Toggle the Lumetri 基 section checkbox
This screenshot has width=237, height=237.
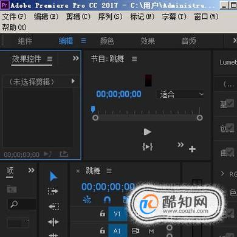coord(230,103)
